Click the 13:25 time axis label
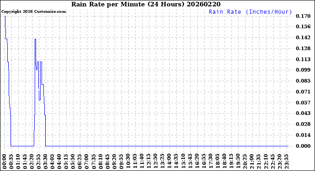This screenshot has height=171, width=315. [x=163, y=162]
